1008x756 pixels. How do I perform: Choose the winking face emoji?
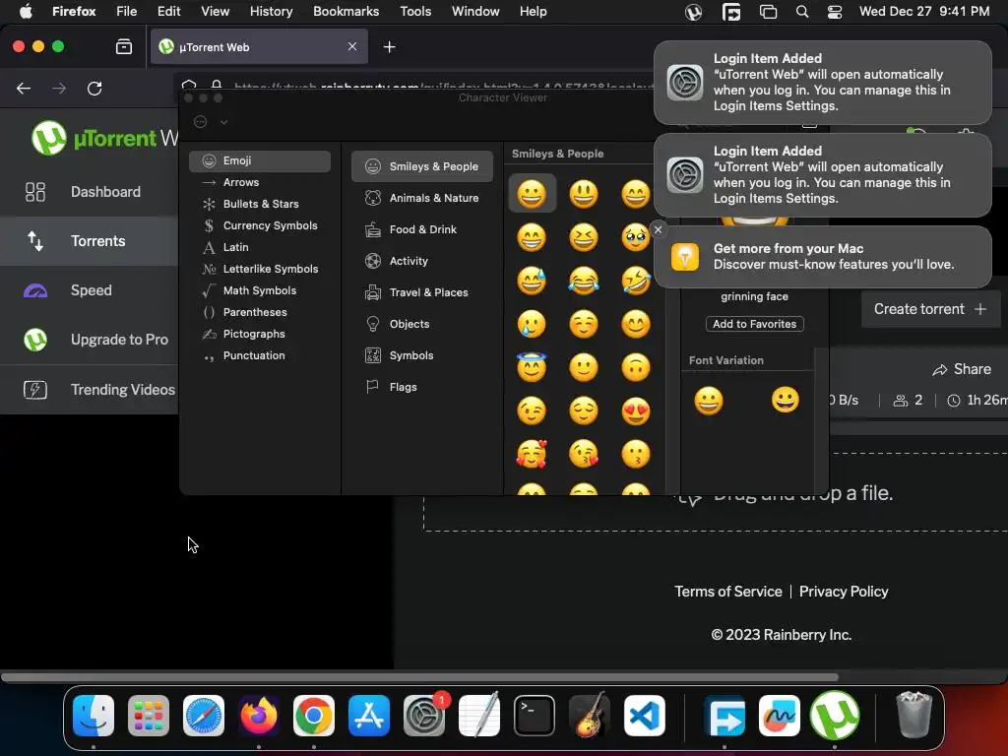532,410
